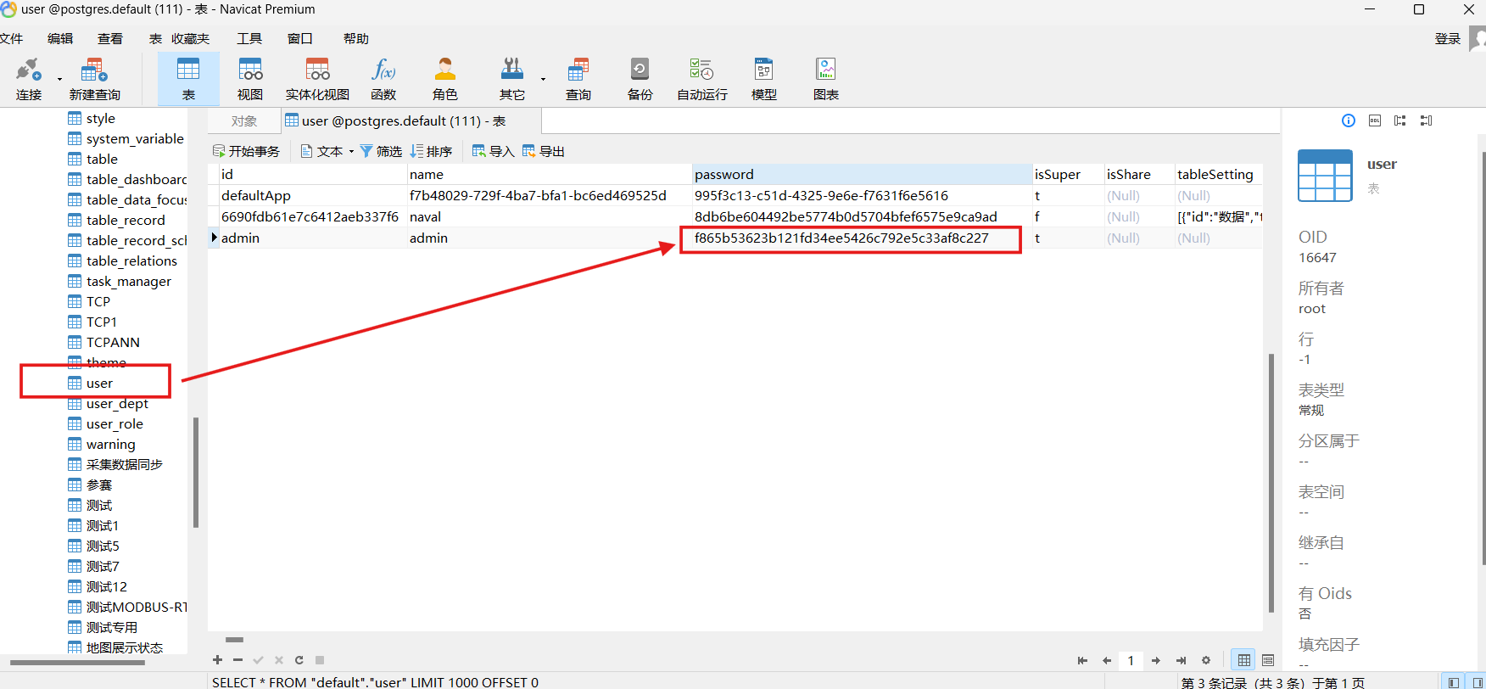Viewport: 1486px width, 689px height.
Task: Switch to form view at bottom right
Action: (x=1268, y=660)
